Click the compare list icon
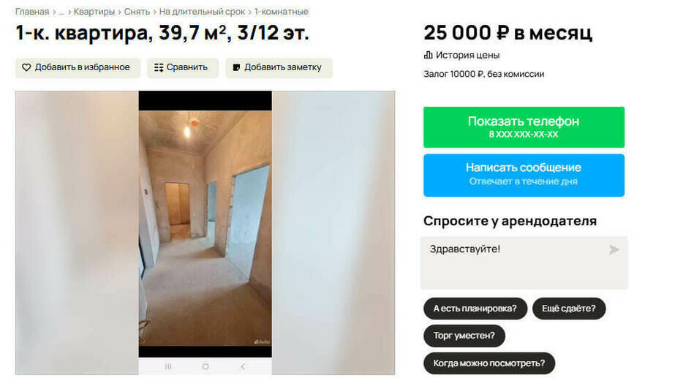Screen dimensions: 694x389 (159, 68)
